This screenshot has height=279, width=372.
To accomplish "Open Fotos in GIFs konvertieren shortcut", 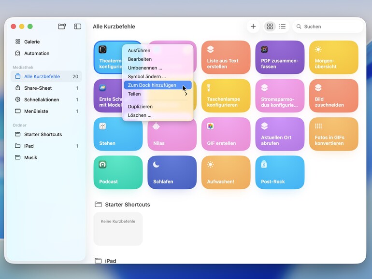I will tap(334, 134).
